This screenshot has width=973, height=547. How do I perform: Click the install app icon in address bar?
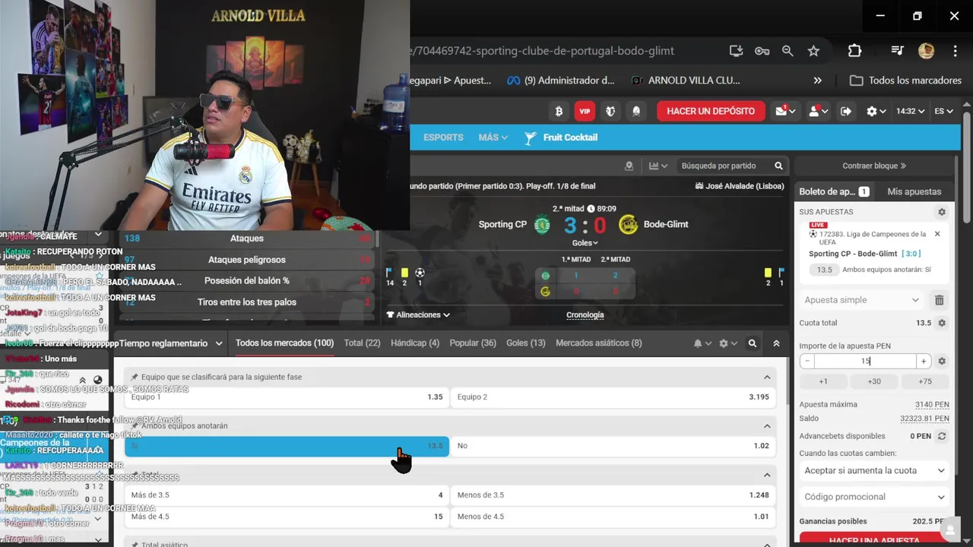click(736, 51)
